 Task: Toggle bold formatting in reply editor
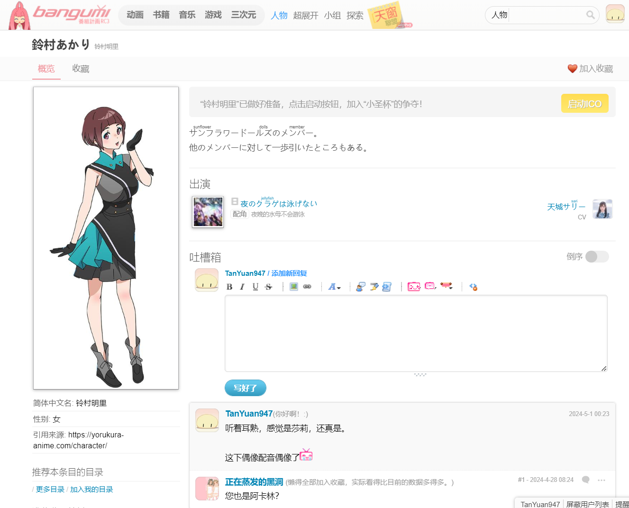tap(229, 287)
